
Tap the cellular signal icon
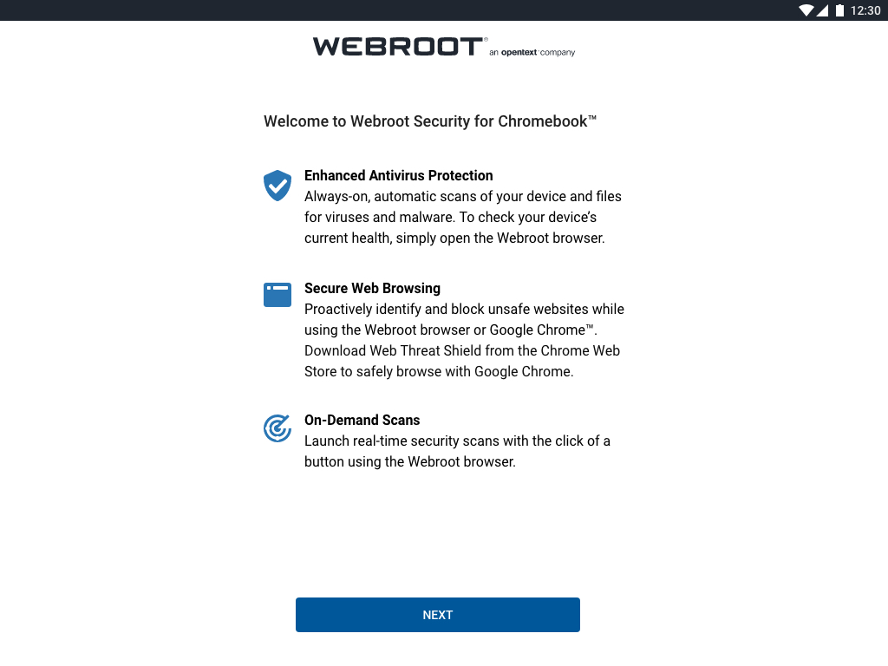pyautogui.click(x=824, y=10)
